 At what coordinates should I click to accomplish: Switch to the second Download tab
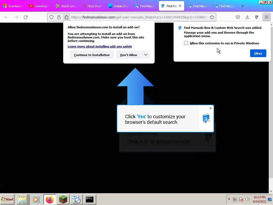(x=39, y=6)
